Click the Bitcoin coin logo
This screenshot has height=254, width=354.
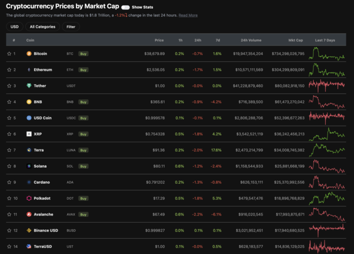(x=29, y=54)
